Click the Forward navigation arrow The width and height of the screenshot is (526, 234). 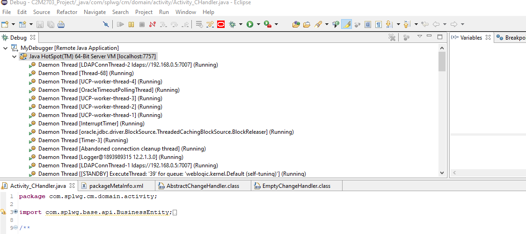click(x=454, y=24)
